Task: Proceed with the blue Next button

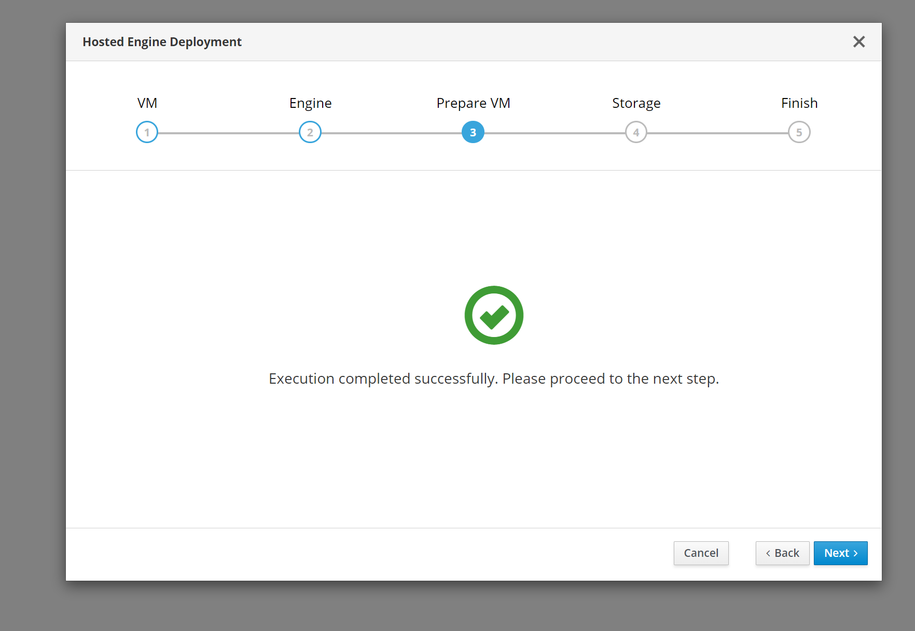Action: (x=840, y=553)
